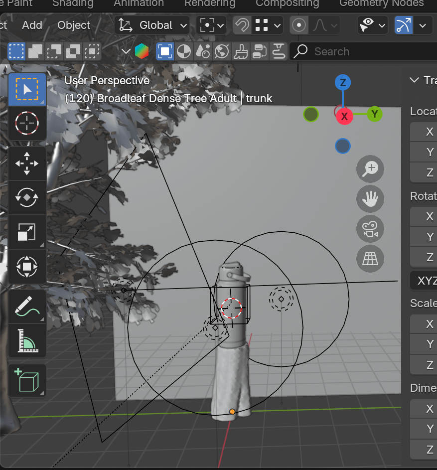The image size is (437, 470).
Task: Activate the 3D Cursor tool
Action: (27, 123)
